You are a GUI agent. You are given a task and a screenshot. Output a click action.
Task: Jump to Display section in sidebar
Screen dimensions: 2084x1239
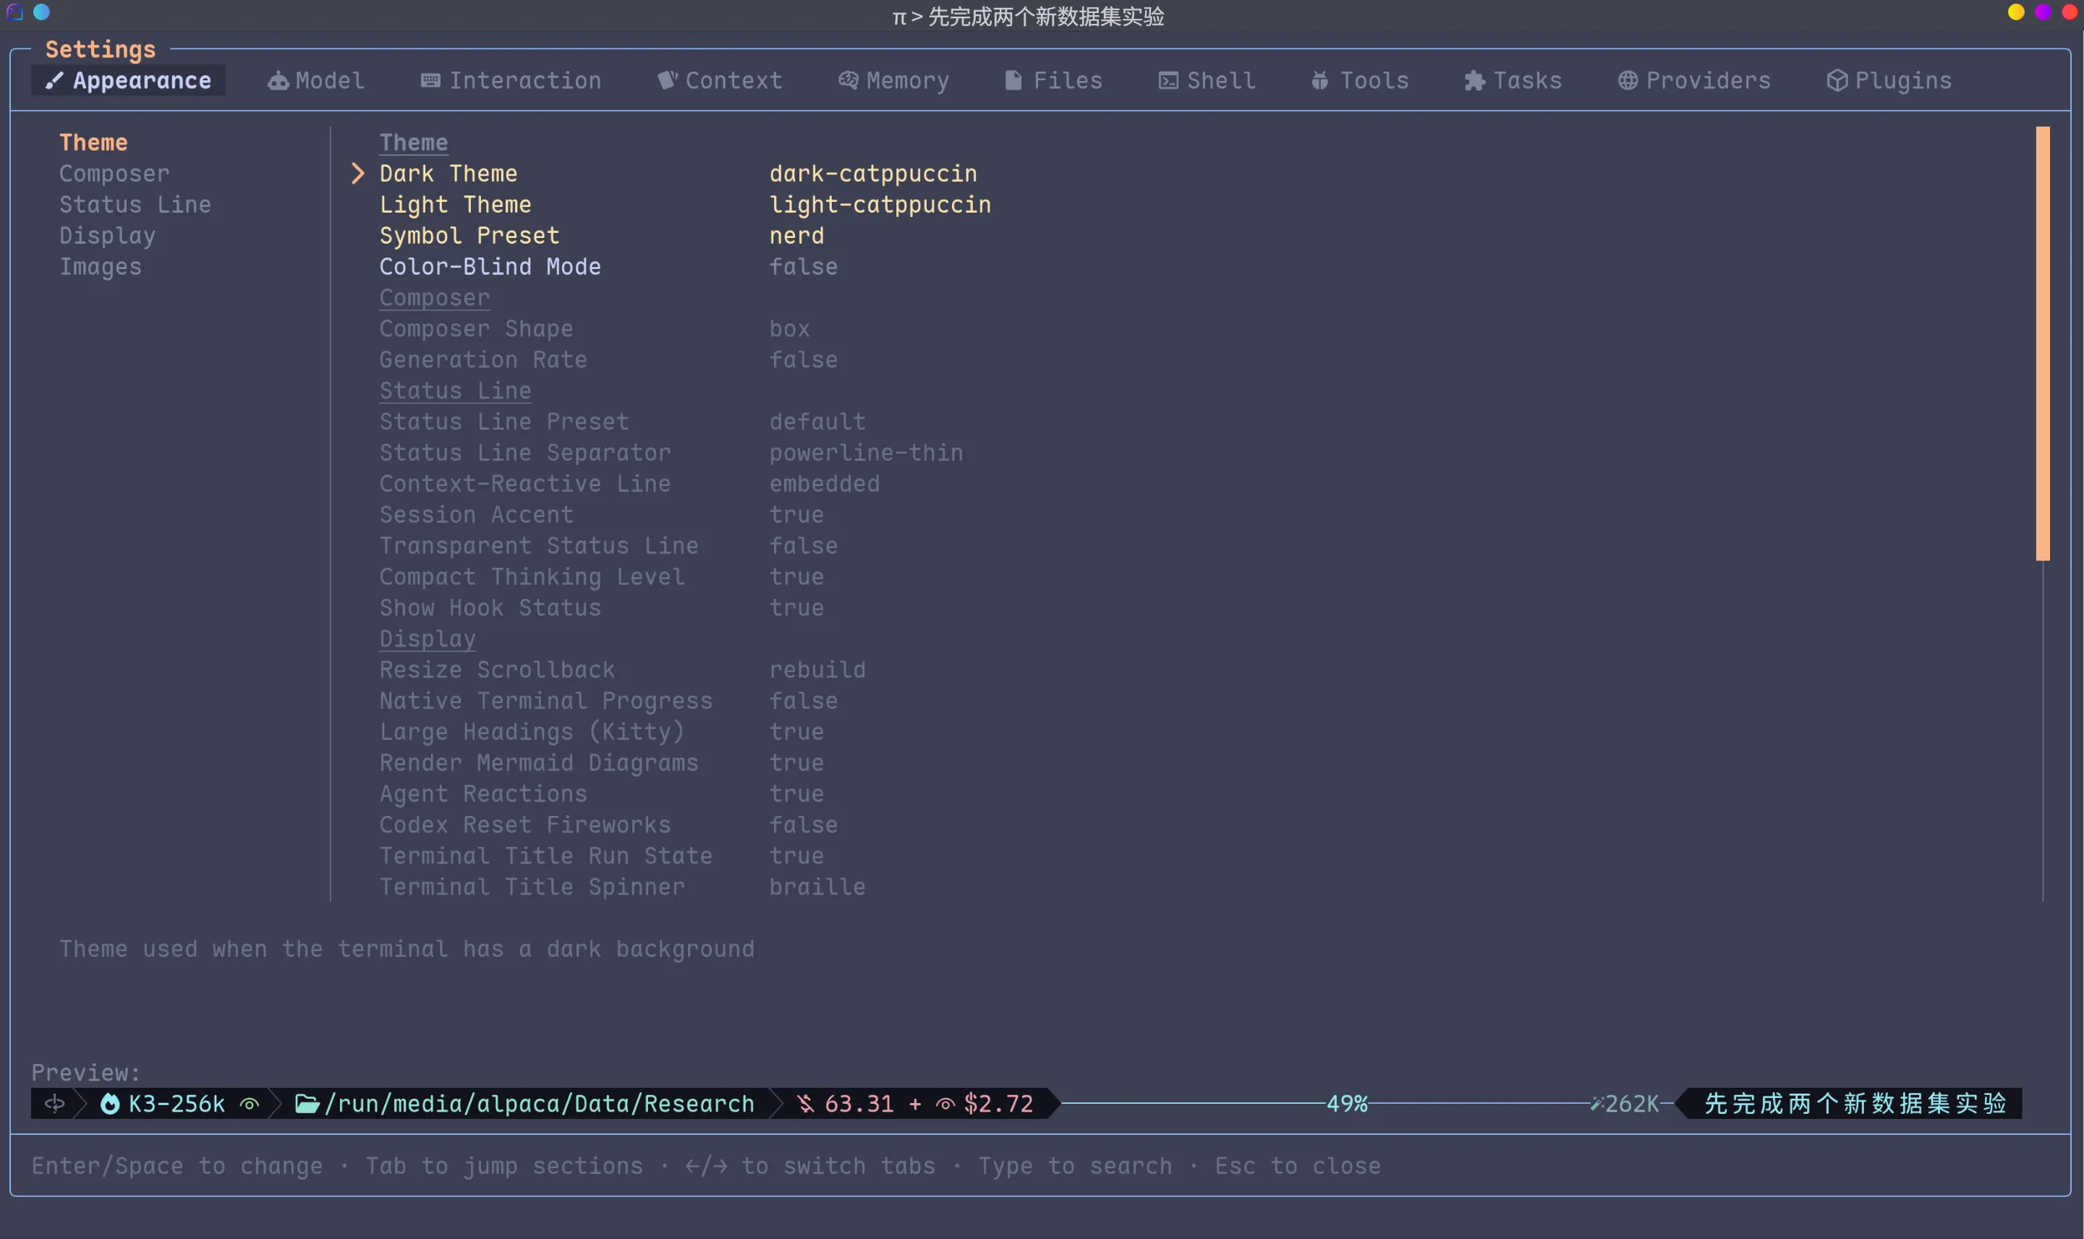pyautogui.click(x=108, y=237)
